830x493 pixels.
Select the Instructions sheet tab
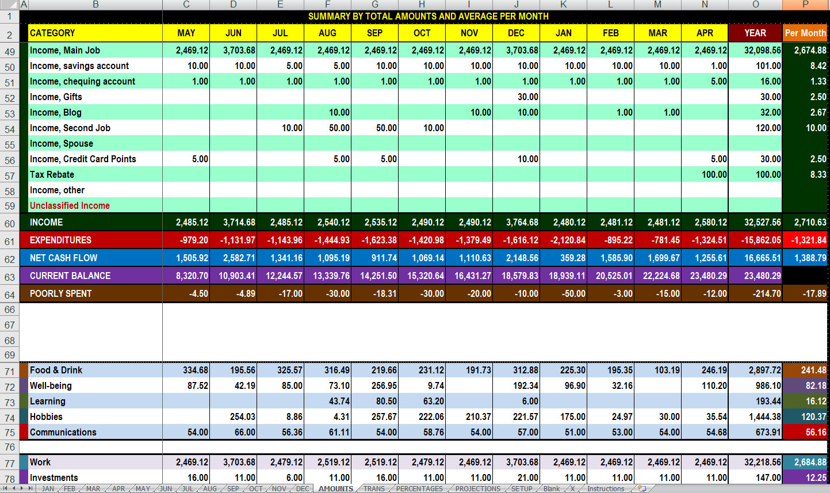click(605, 488)
